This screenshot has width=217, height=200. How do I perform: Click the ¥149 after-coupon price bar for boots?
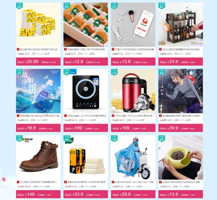click(x=38, y=194)
